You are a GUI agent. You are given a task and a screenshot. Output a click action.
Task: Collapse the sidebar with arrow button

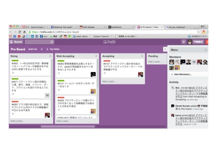pyautogui.click(x=165, y=49)
